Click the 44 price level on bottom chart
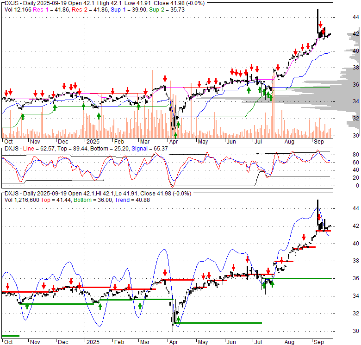The width and height of the screenshot is (361, 345). pyautogui.click(x=356, y=208)
